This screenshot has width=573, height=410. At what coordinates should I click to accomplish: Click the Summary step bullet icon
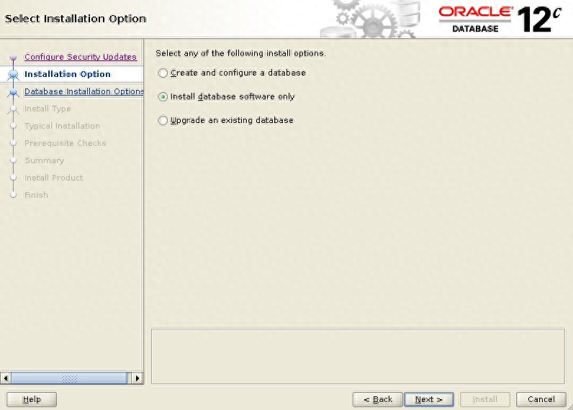click(x=13, y=160)
